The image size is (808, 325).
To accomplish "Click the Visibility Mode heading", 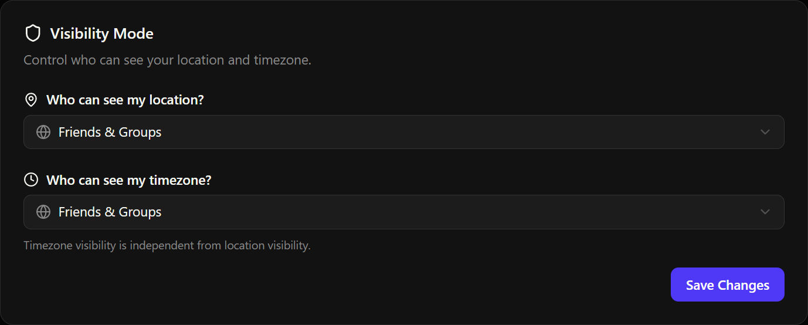I will [x=101, y=34].
